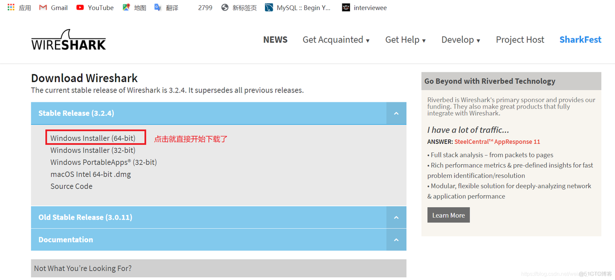615x280 pixels.
Task: Click Riverbed is Wireshark's primary sponsor paragraph
Action: [512, 106]
